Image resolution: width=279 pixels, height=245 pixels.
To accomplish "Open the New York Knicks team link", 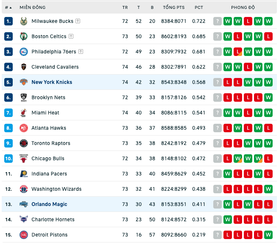I will click(52, 82).
